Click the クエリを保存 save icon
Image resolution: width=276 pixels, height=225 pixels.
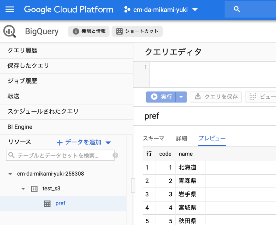pos(197,97)
